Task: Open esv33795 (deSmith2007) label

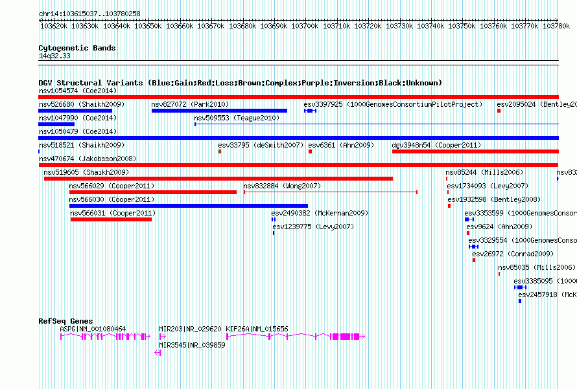Action: click(x=261, y=145)
